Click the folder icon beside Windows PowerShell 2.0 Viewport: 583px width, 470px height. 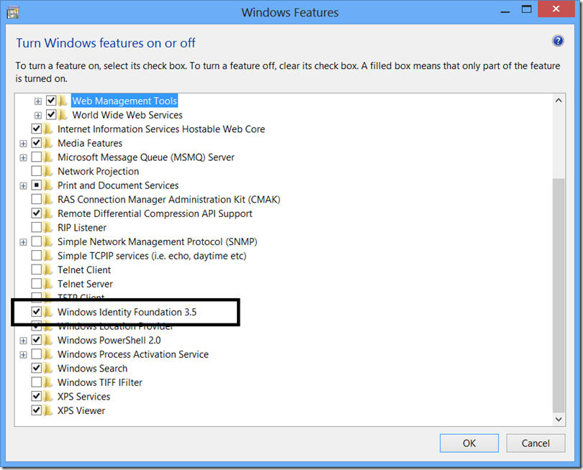(x=48, y=341)
